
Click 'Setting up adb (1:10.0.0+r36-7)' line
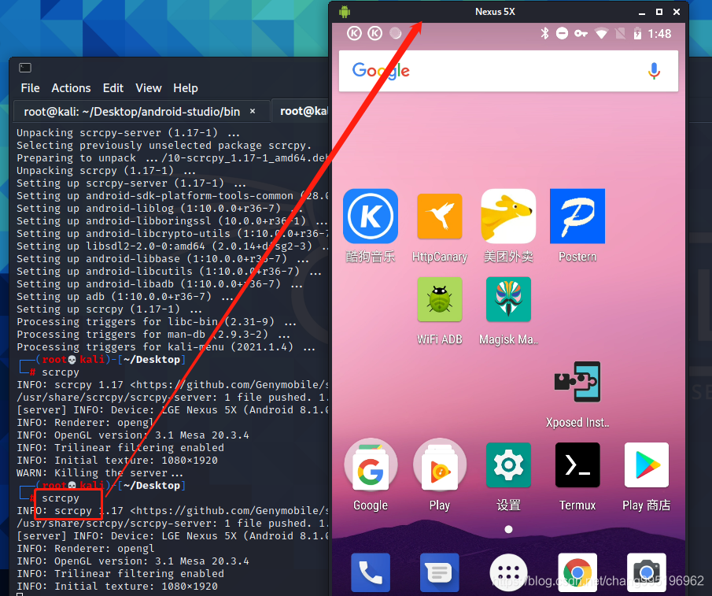click(x=125, y=297)
